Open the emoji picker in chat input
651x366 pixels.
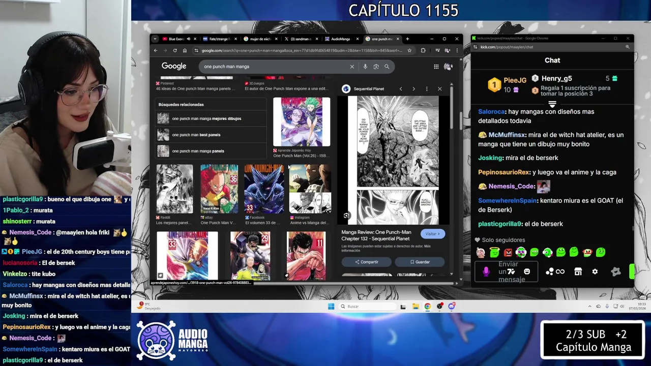click(527, 271)
